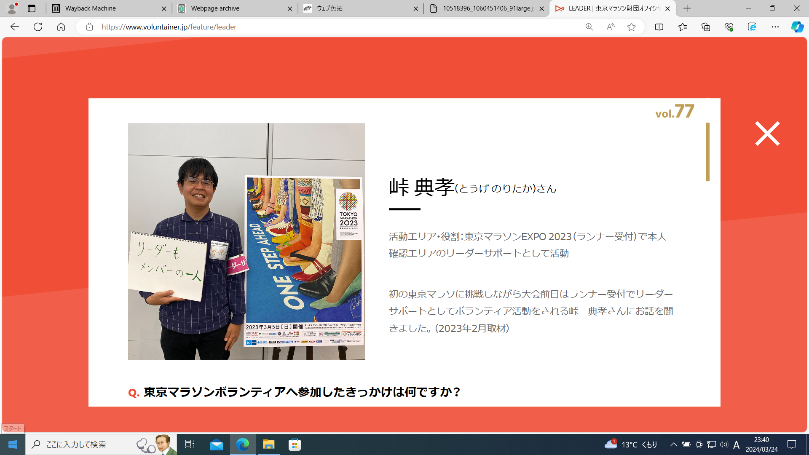Viewport: 809px width, 455px height.
Task: Click the gold popup scrollbar thumb
Action: point(708,152)
